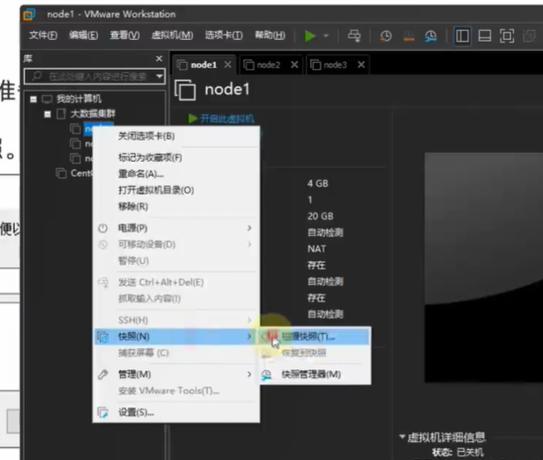Click the take snapshot toolbar icon
This screenshot has height=460, width=543.
[386, 36]
